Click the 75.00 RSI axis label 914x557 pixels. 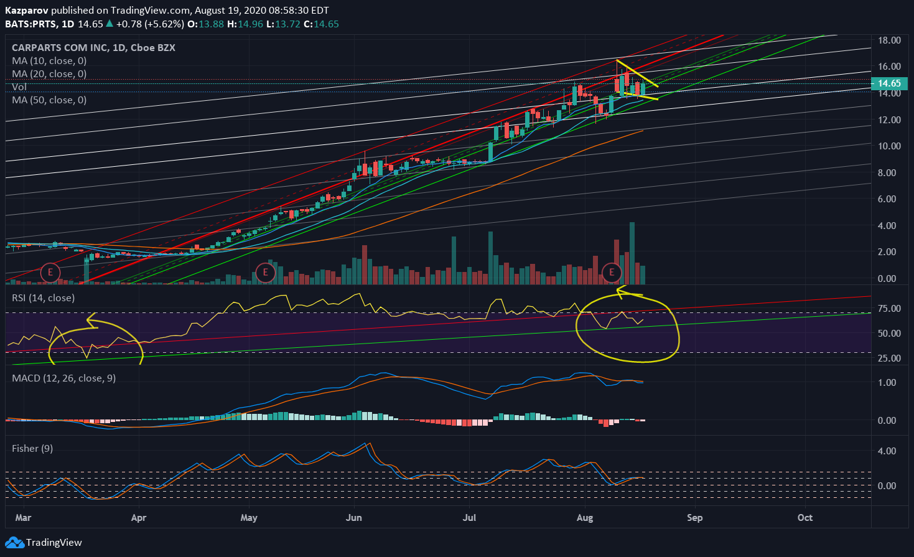889,309
